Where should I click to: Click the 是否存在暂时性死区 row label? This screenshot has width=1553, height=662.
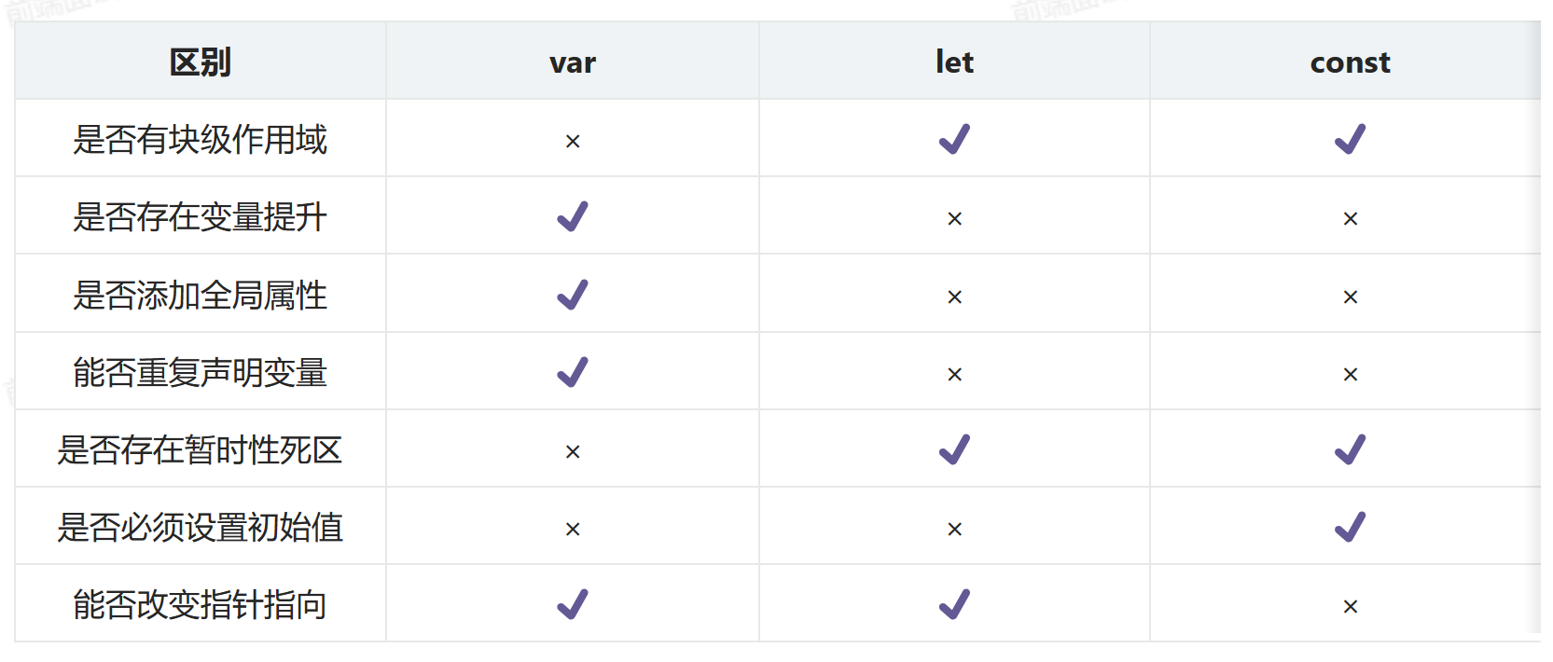tap(201, 450)
